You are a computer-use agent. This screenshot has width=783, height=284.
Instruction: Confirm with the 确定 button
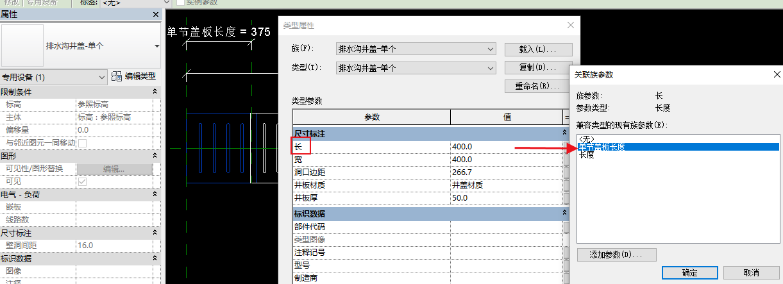690,272
